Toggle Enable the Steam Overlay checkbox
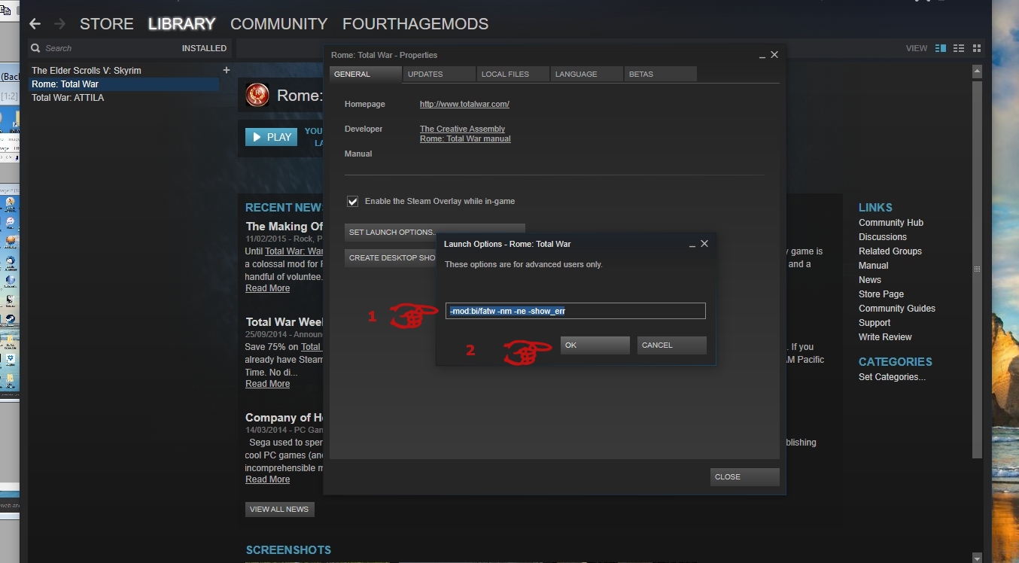 click(x=352, y=201)
